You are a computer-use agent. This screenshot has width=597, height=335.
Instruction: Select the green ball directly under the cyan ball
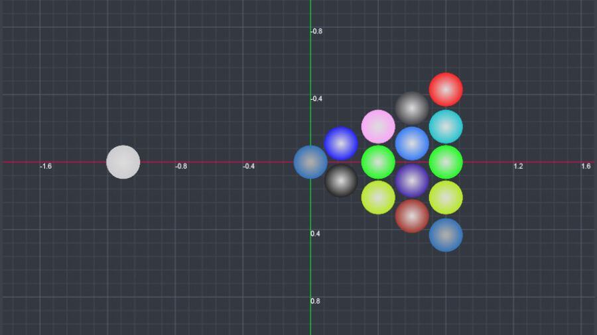446,162
